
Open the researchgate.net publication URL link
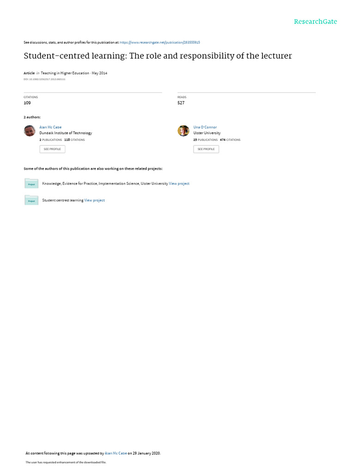159,42
